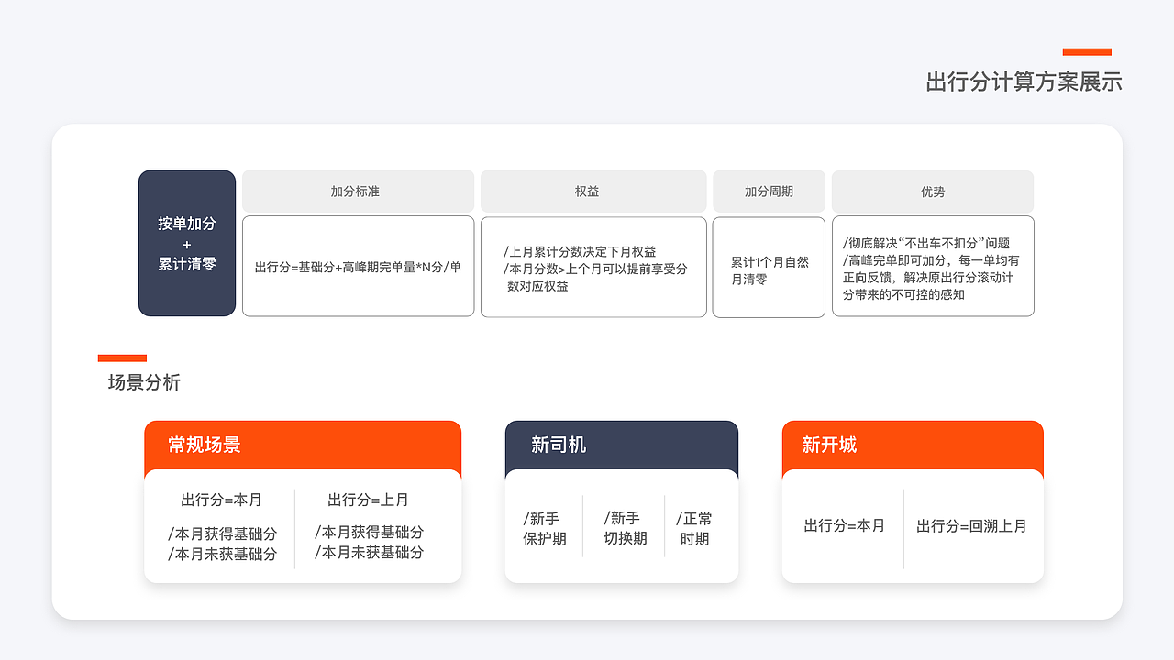Select the 彻底解决不出车不扣分 advantage box
The height and width of the screenshot is (660, 1174).
click(x=932, y=269)
